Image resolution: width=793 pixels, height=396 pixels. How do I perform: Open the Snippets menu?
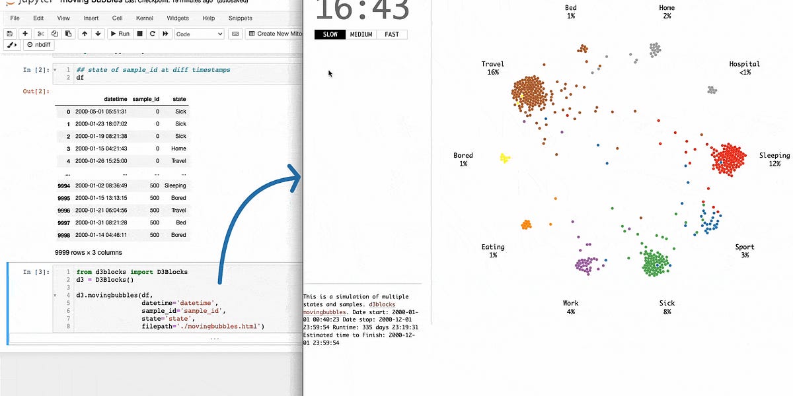point(240,18)
